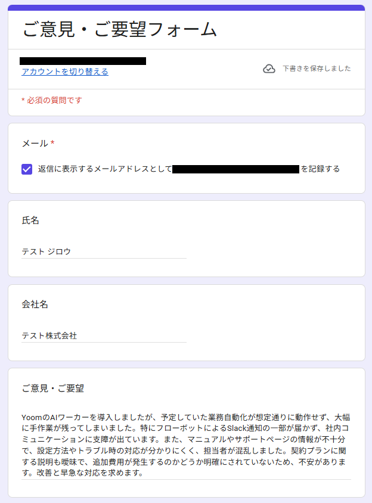The image size is (372, 503).
Task: Click the 氏名 input containing テスト ジロウ
Action: coord(104,252)
